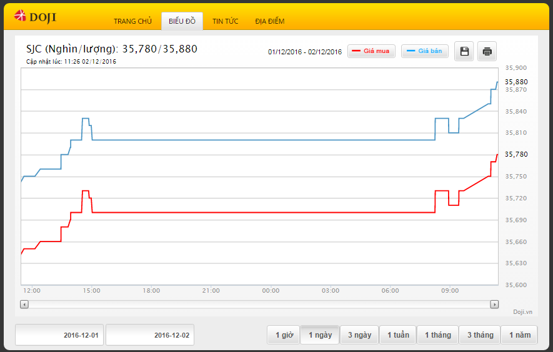This screenshot has width=553, height=352.
Task: Open the Doji.vn credit link
Action: click(x=522, y=312)
